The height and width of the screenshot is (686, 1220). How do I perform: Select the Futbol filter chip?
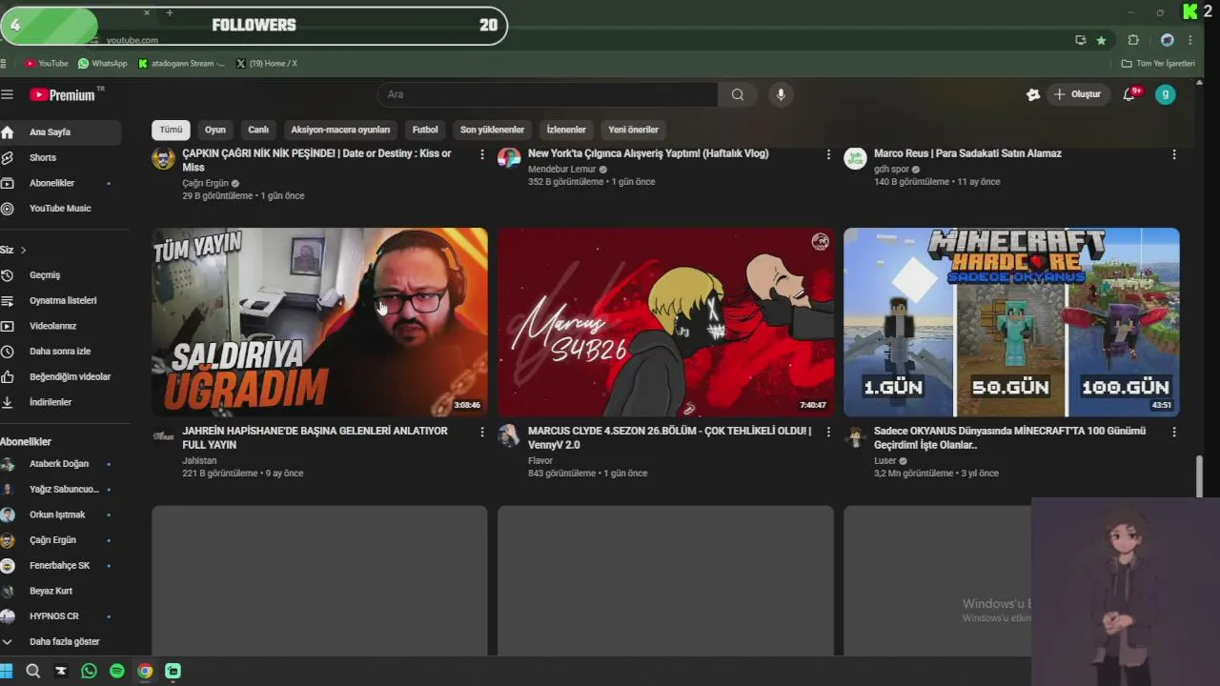click(x=425, y=130)
